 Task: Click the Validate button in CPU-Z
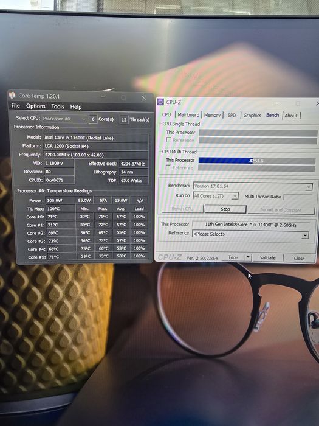[268, 257]
